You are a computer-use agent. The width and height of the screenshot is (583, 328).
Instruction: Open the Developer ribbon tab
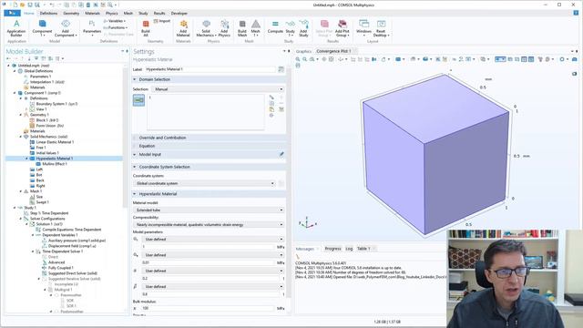coord(179,14)
